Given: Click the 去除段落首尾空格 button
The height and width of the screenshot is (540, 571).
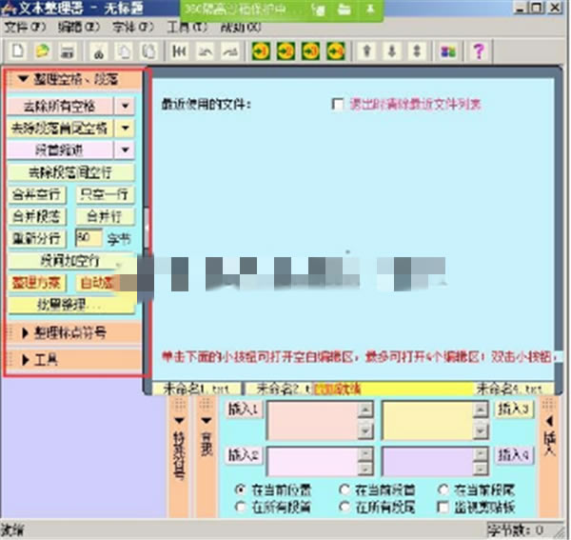Looking at the screenshot, I should coord(60,128).
